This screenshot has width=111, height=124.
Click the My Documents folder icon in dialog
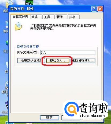click(18, 26)
